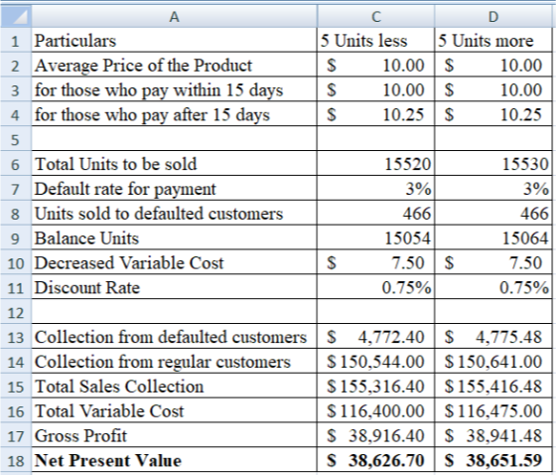Select column D header
Image resolution: width=556 pixels, height=475 pixels.
[x=493, y=16]
